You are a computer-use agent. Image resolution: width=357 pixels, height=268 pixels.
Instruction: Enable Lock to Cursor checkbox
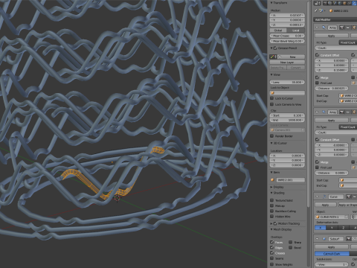coord(272,98)
